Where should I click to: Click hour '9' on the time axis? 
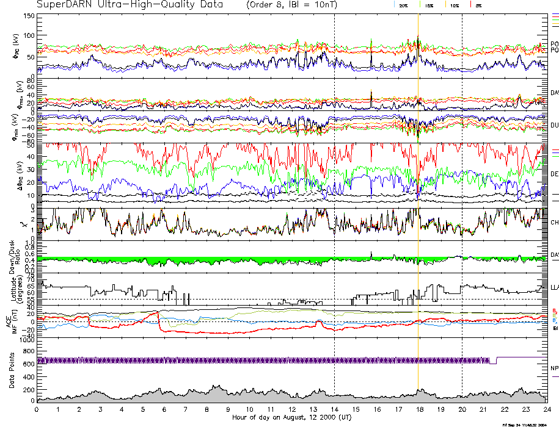[x=228, y=409]
